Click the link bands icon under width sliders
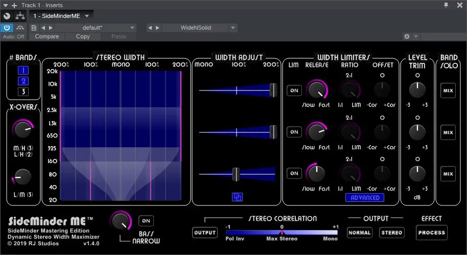Image resolution: width=467 pixels, height=255 pixels. coord(238,197)
